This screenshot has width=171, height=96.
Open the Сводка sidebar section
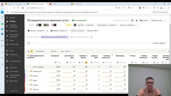coord(12,18)
